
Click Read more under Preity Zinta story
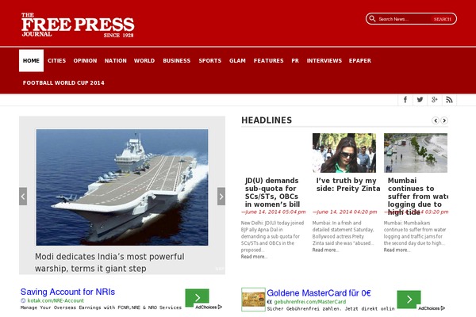click(x=325, y=250)
